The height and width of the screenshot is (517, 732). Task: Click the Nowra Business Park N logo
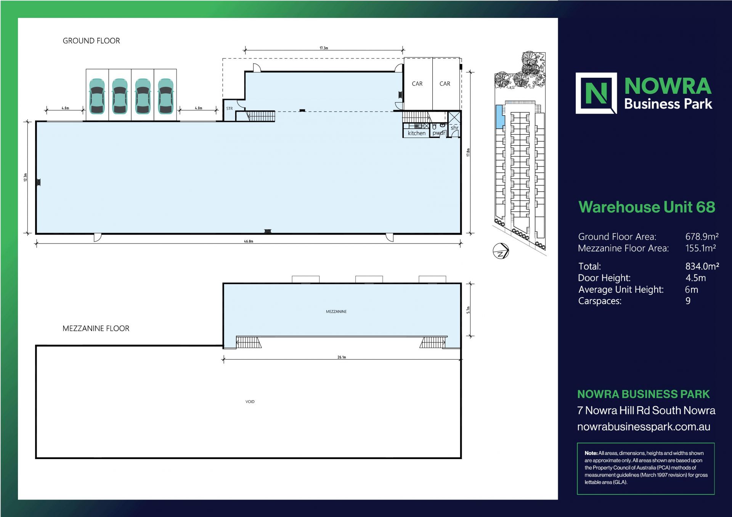(596, 93)
